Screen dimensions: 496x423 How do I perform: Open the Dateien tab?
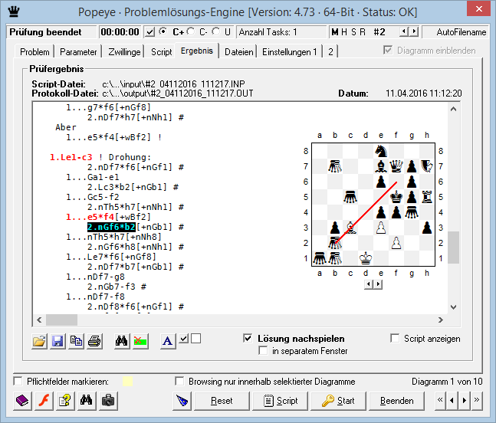(239, 52)
